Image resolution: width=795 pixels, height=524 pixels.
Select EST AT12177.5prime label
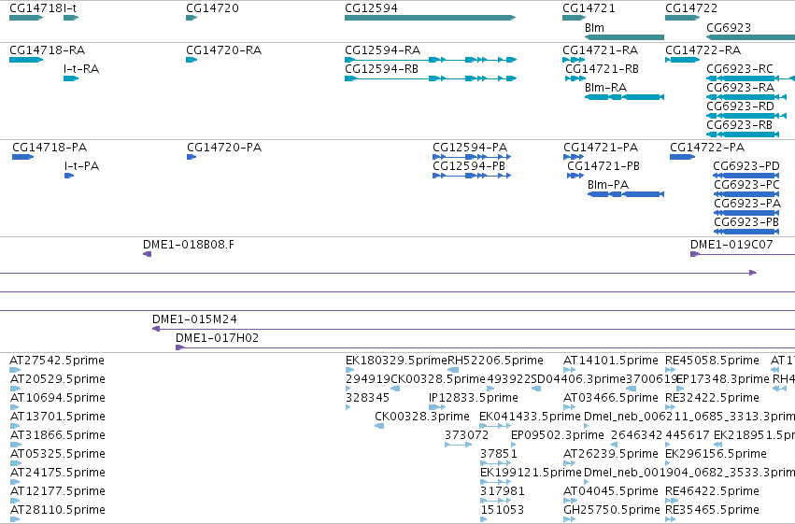tap(57, 491)
